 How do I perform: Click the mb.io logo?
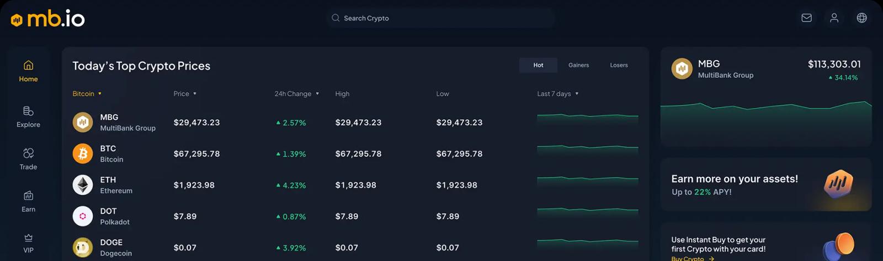click(x=48, y=19)
